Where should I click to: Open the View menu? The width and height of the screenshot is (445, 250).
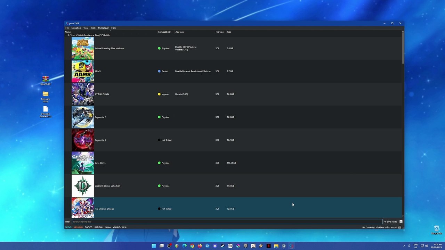click(86, 28)
